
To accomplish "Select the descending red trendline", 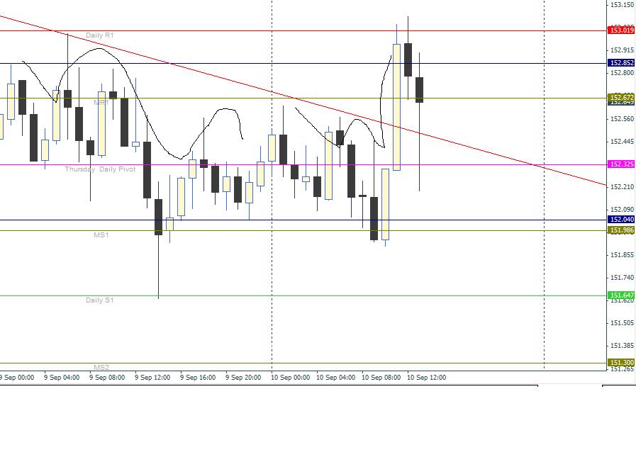I will pos(303,101).
